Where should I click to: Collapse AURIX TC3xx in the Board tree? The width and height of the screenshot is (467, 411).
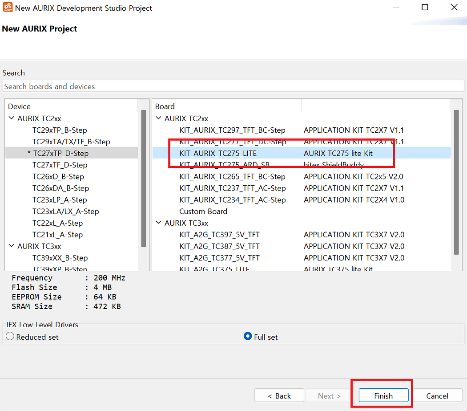pos(158,223)
